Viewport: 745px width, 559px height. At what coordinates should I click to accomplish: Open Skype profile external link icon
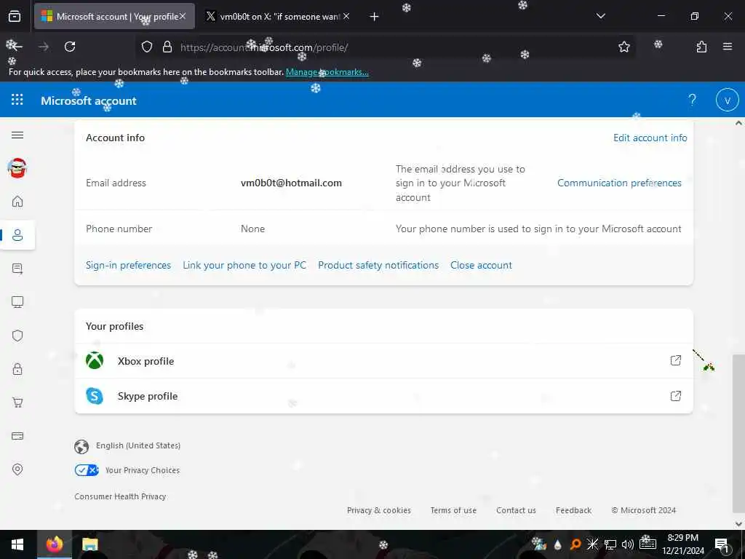(x=675, y=395)
